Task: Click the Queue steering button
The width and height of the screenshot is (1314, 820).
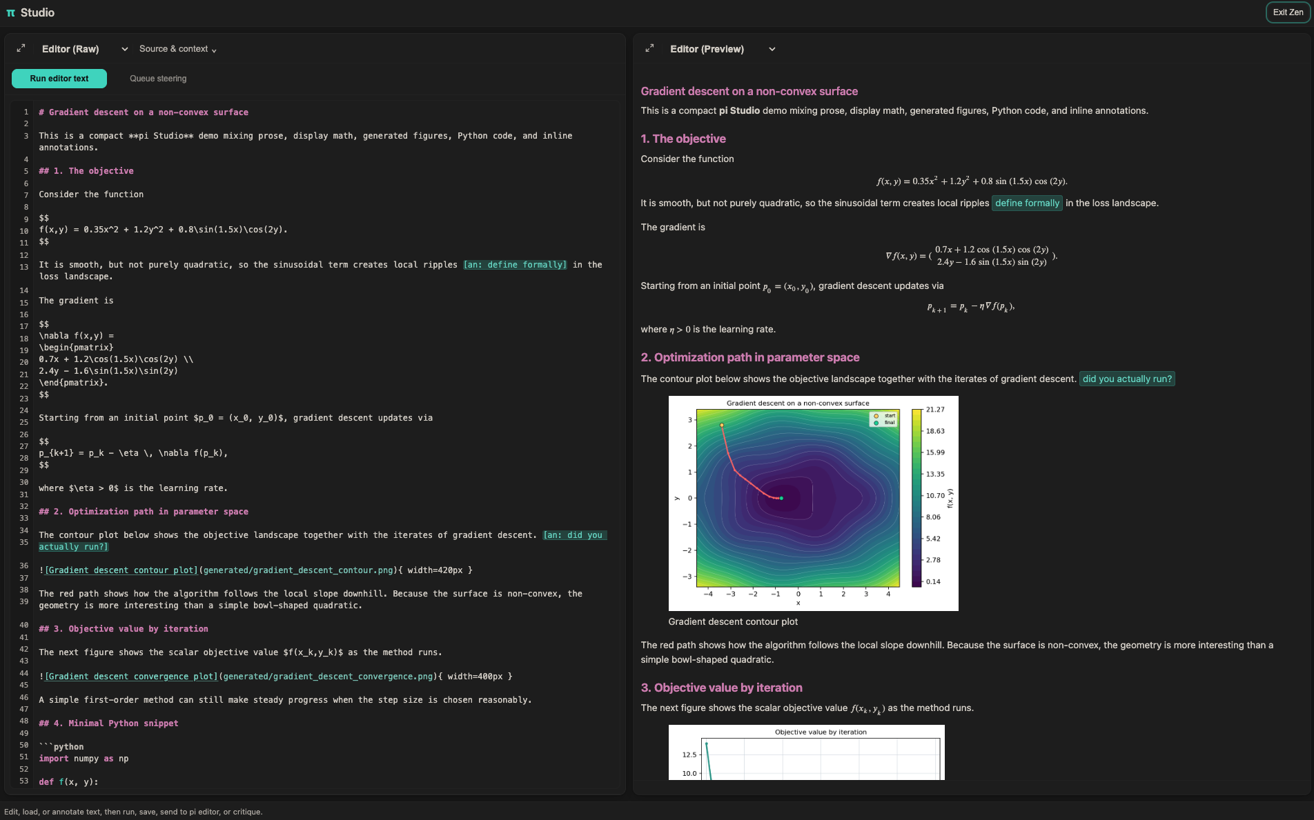Action: (x=158, y=79)
